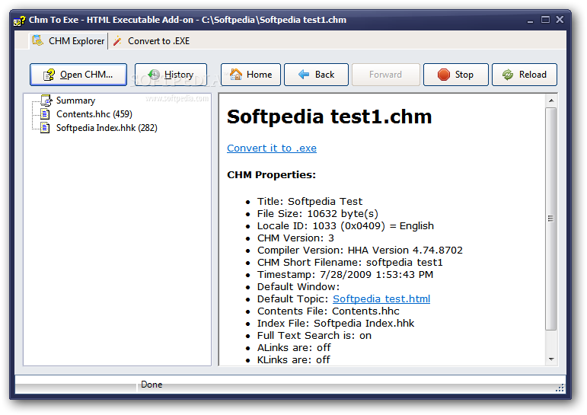Screen dimensions: 587x415
Task: Click the Contents.hhc document icon
Action: click(45, 114)
